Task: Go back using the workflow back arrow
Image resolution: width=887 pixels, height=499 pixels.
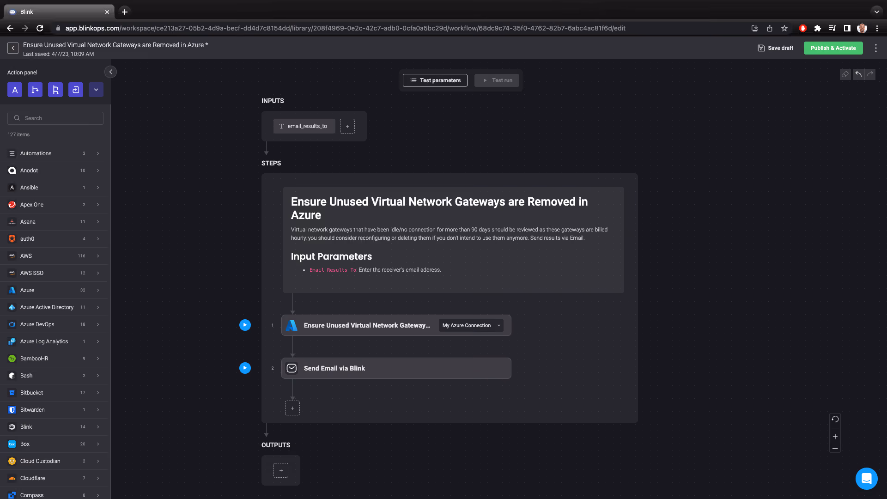Action: [13, 48]
